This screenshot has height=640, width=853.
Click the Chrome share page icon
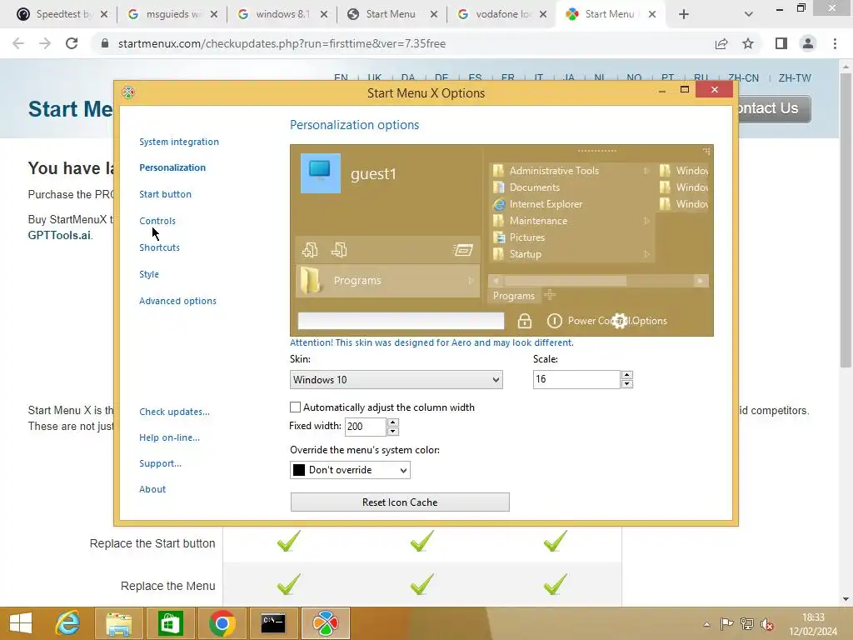pos(721,43)
